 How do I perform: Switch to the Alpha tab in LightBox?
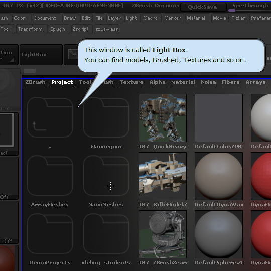tap(157, 82)
